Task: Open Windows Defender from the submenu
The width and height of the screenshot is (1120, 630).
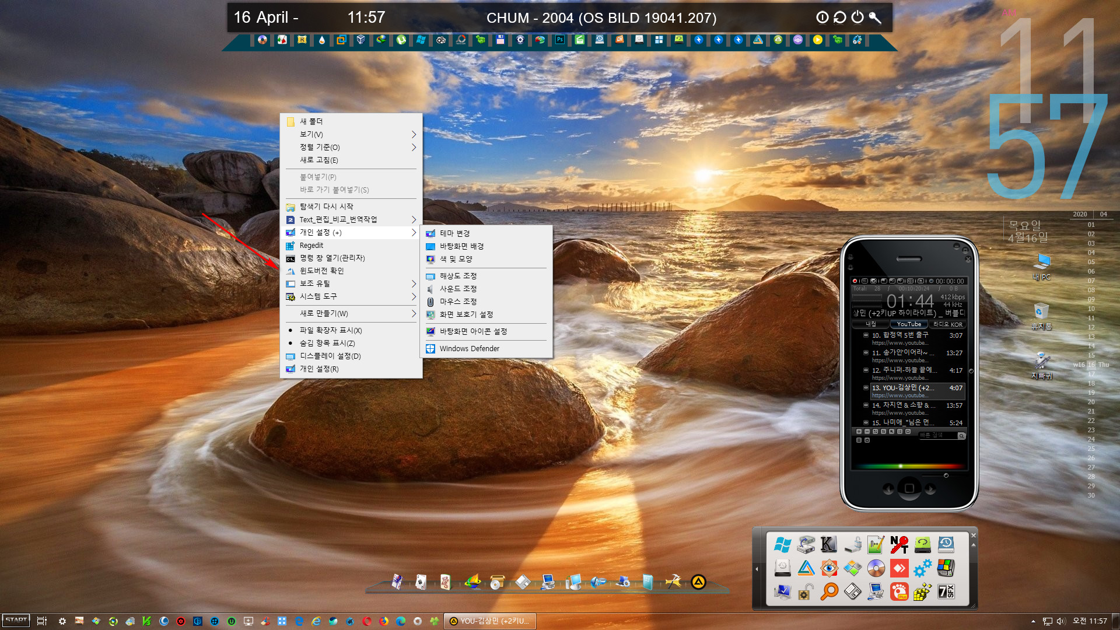Action: click(x=487, y=348)
